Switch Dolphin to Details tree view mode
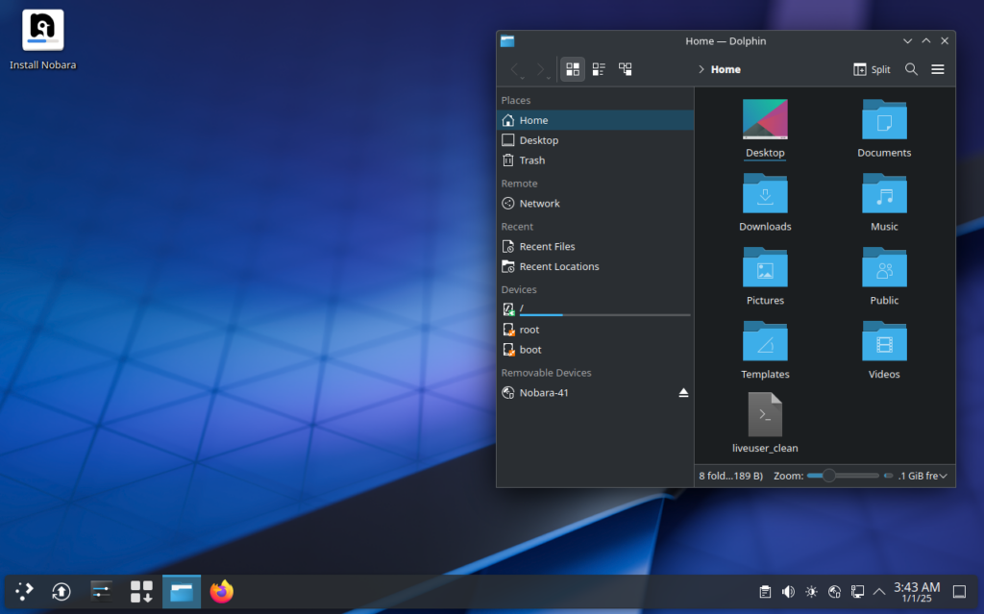 click(x=625, y=69)
